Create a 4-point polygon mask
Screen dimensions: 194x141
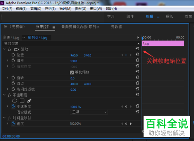tap(22, 100)
